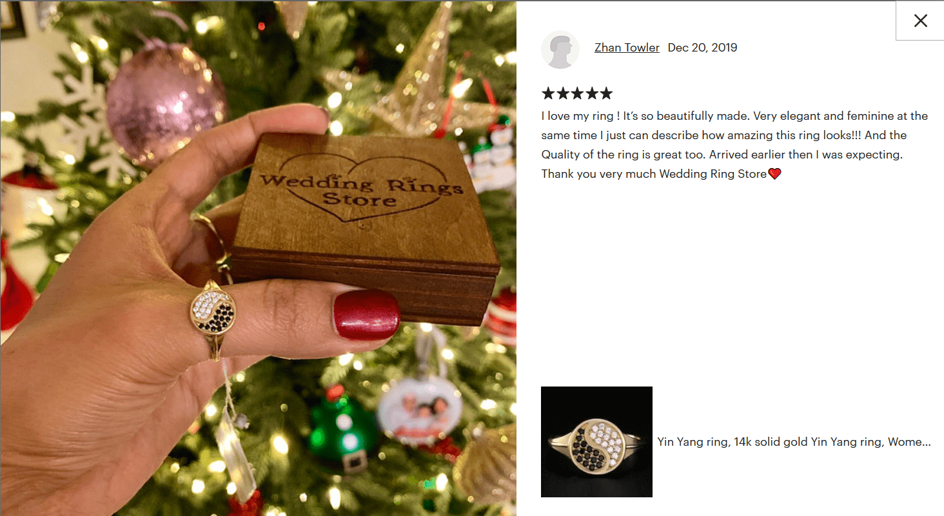The width and height of the screenshot is (944, 516).
Task: Open Zhan Towler's profile link
Action: pyautogui.click(x=627, y=48)
